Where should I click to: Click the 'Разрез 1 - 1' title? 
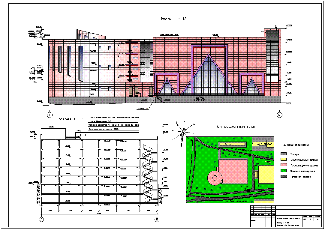click(x=71, y=119)
